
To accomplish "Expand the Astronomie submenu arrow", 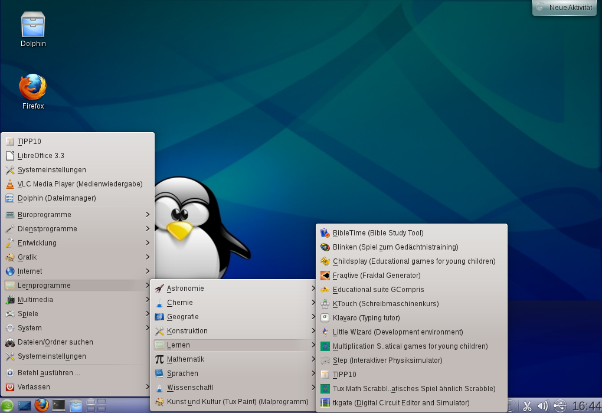I will click(x=313, y=289).
